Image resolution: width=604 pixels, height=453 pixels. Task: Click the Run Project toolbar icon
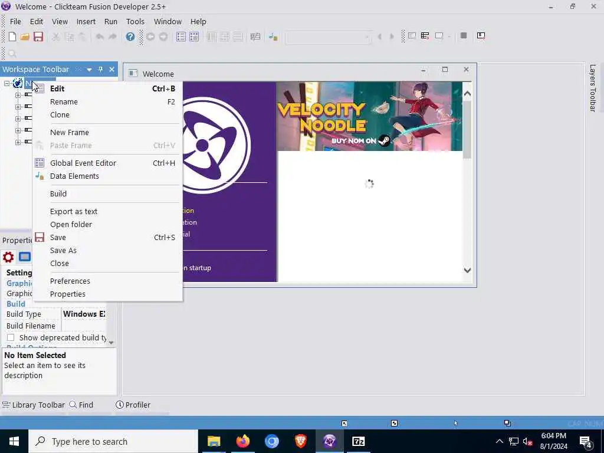[x=412, y=36]
